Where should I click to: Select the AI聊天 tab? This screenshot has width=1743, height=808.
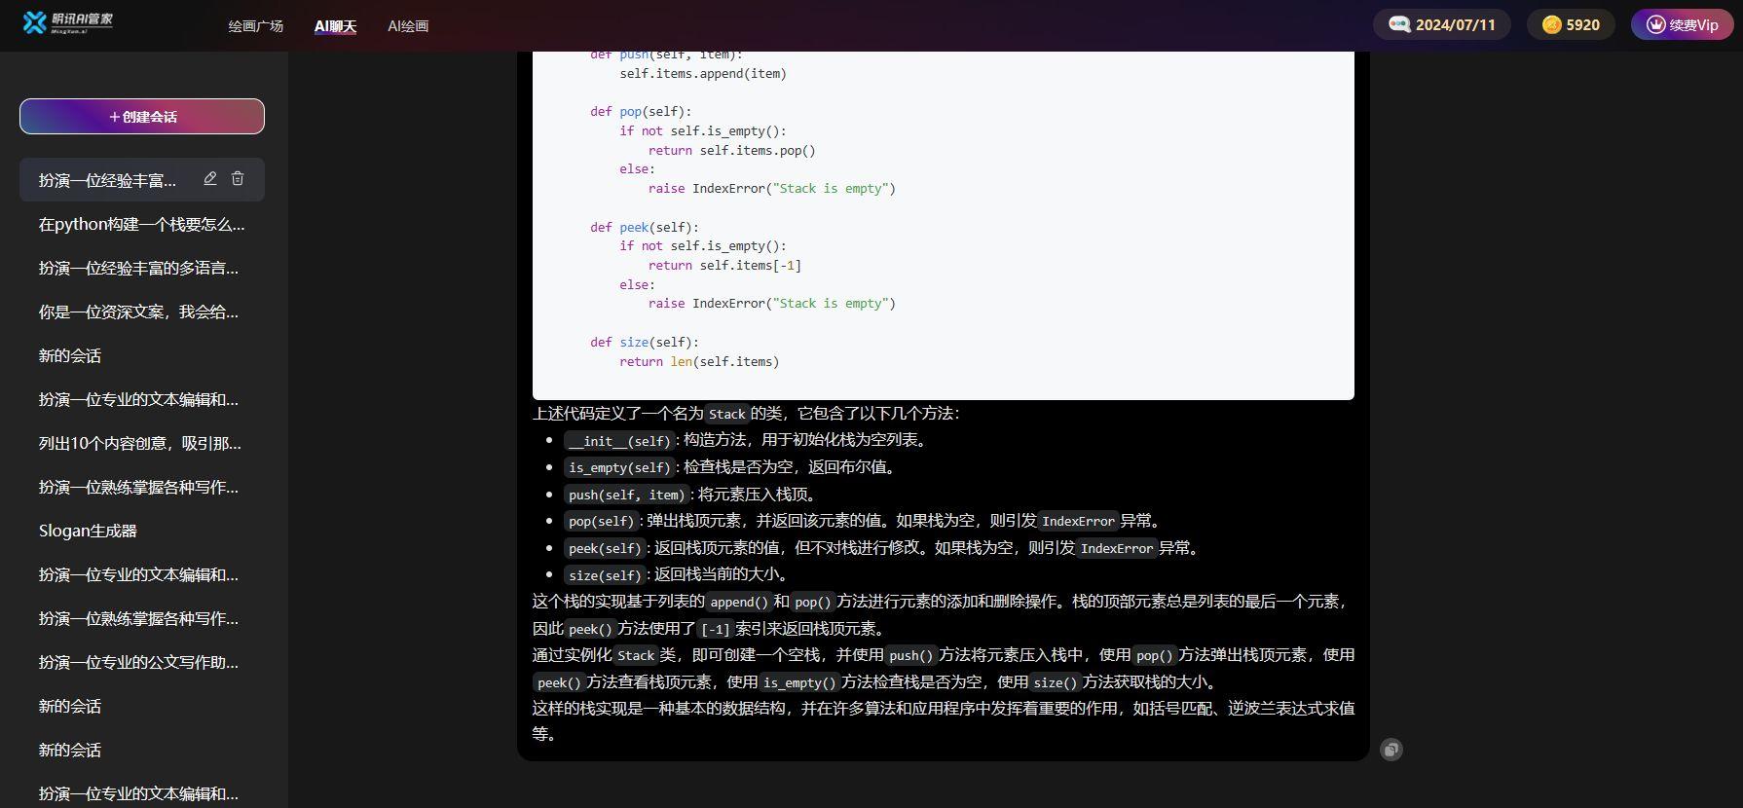335,26
